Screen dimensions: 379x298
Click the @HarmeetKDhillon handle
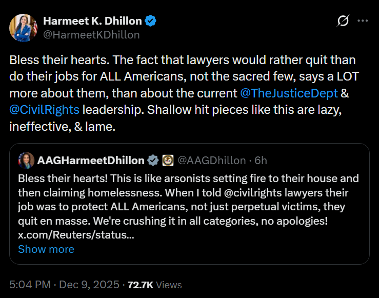click(91, 35)
